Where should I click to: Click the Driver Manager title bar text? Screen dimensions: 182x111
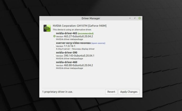click(x=91, y=18)
